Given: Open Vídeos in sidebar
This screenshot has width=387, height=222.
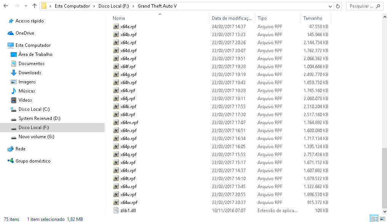Looking at the screenshot, I should (x=25, y=100).
